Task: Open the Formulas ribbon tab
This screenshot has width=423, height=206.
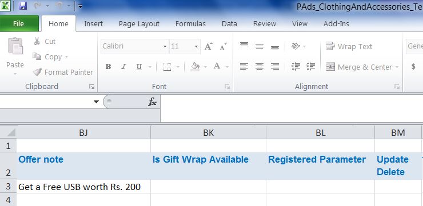Action: click(190, 24)
